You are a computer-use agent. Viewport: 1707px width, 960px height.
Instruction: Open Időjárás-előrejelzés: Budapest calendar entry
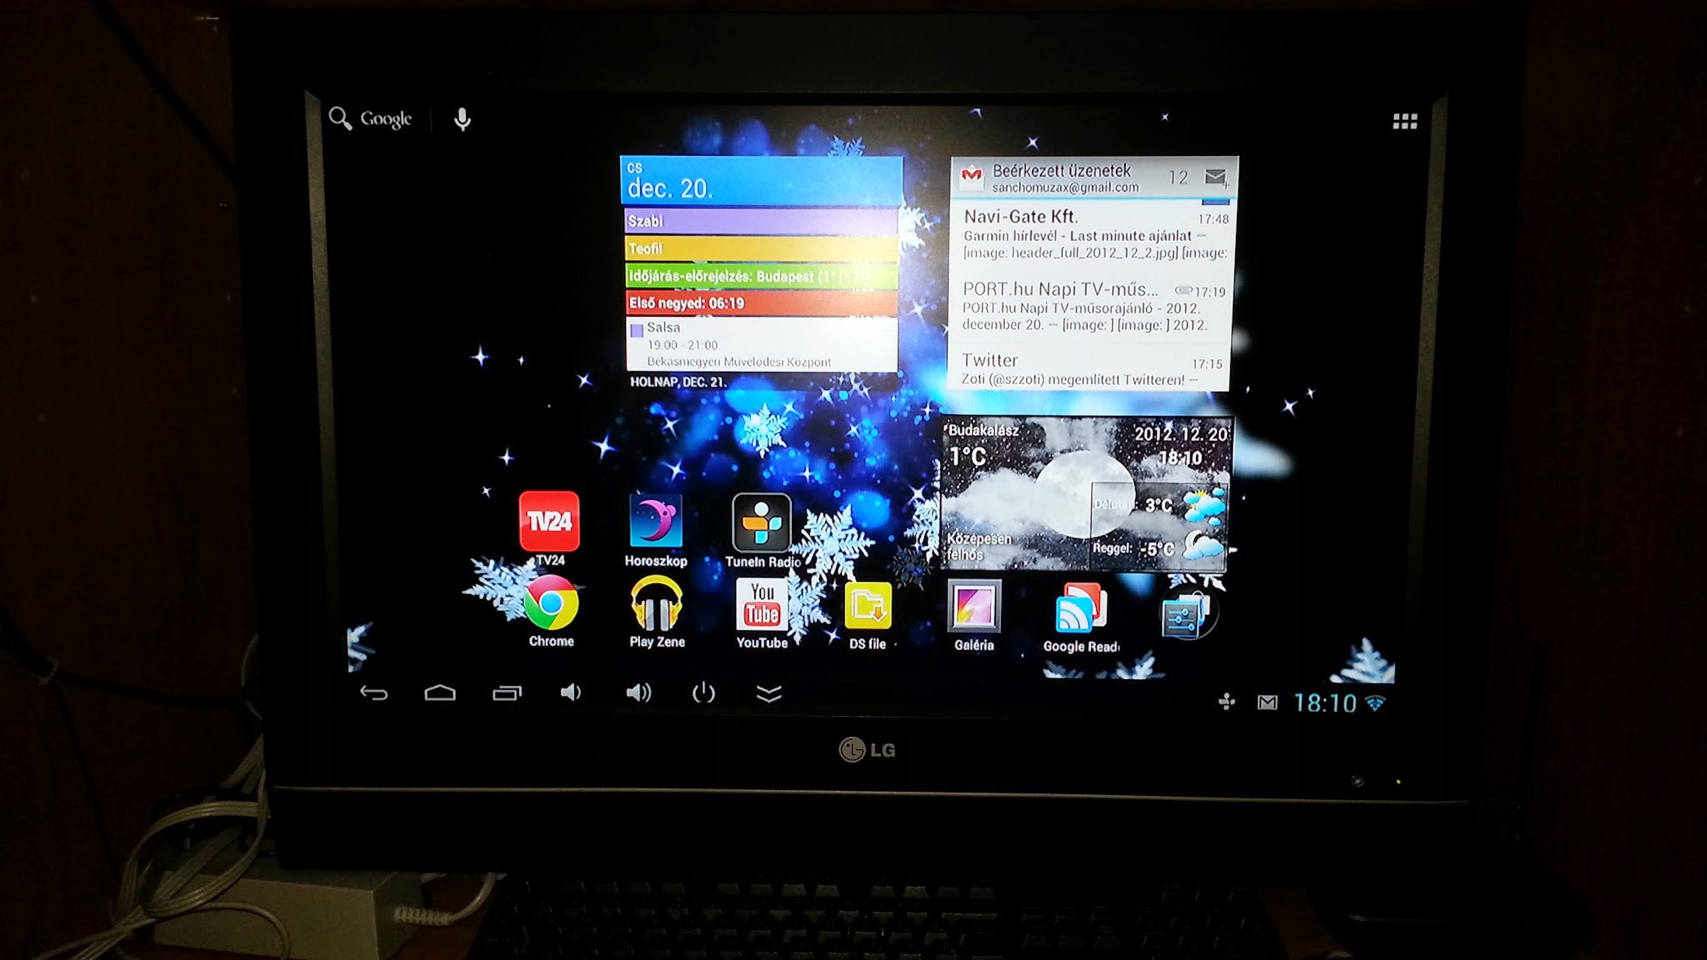[x=761, y=276]
